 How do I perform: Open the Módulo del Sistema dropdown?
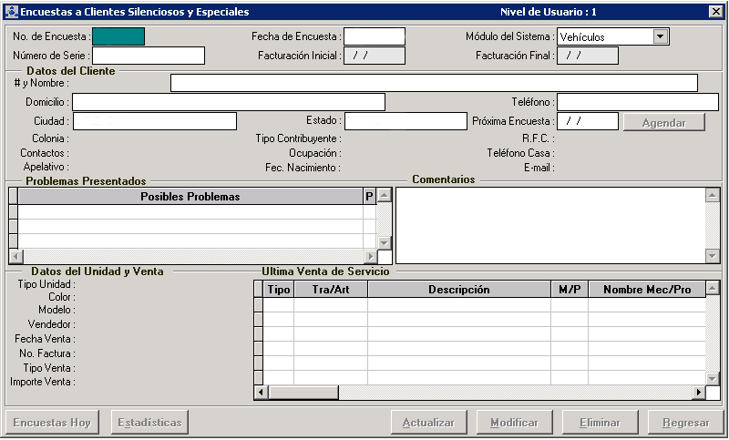661,37
